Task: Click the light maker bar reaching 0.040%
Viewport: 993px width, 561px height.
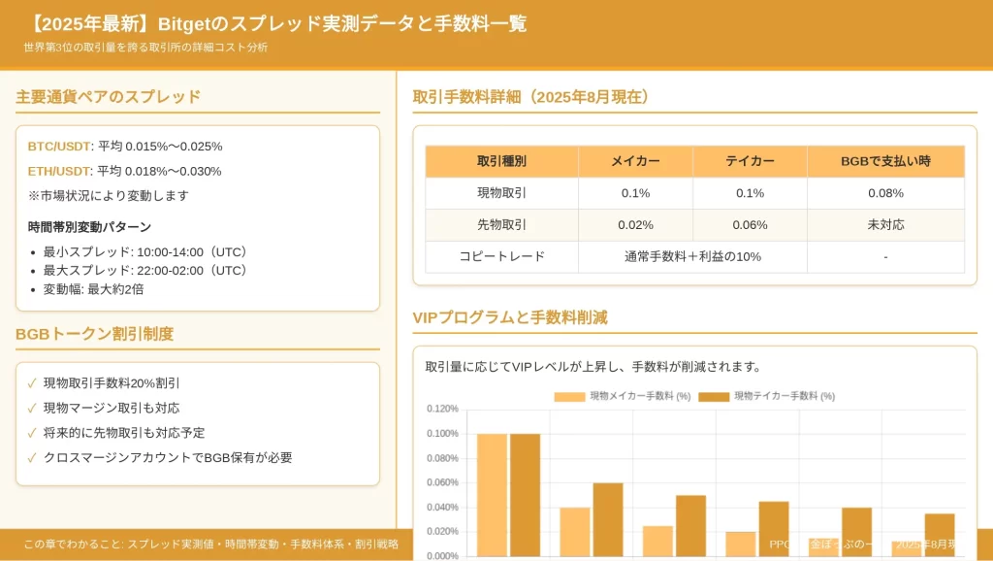Action: tap(575, 532)
